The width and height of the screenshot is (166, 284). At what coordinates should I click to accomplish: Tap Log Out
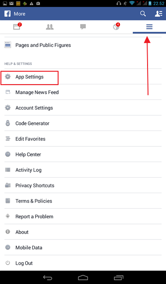pyautogui.click(x=83, y=263)
